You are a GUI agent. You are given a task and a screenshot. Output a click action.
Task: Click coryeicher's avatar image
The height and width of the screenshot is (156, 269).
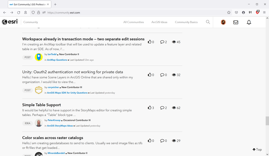(x=39, y=90)
